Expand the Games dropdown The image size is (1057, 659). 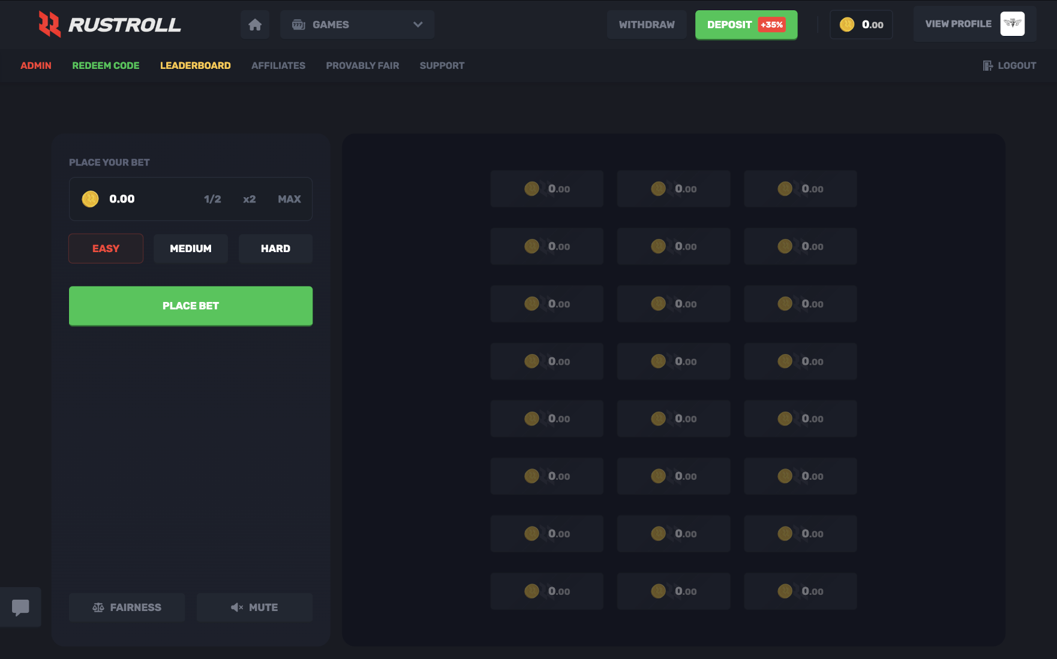click(357, 24)
